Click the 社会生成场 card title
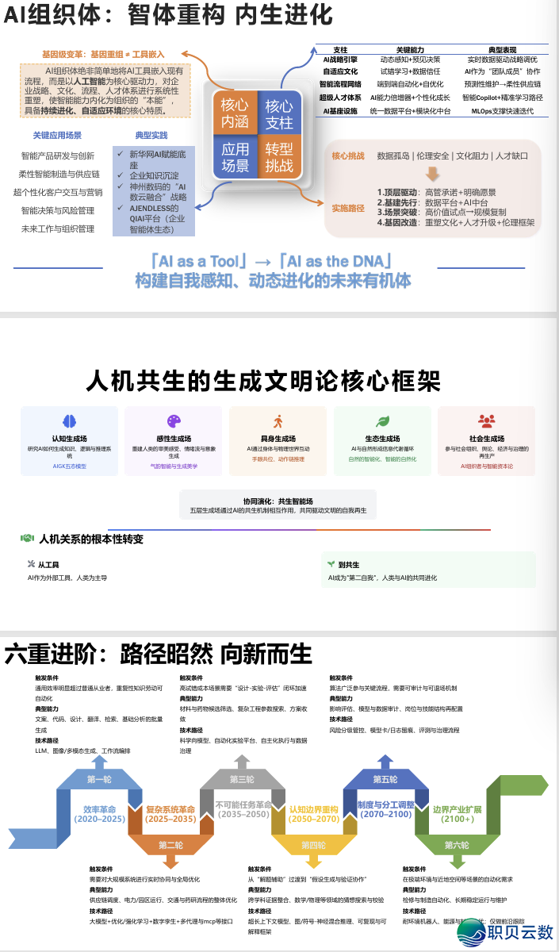559x952 pixels. click(486, 439)
